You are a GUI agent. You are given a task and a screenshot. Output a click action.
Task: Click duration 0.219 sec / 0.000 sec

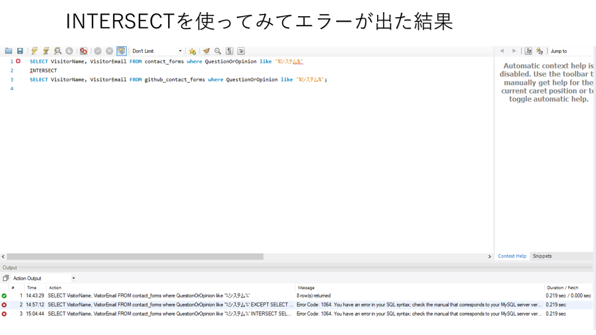(568, 296)
